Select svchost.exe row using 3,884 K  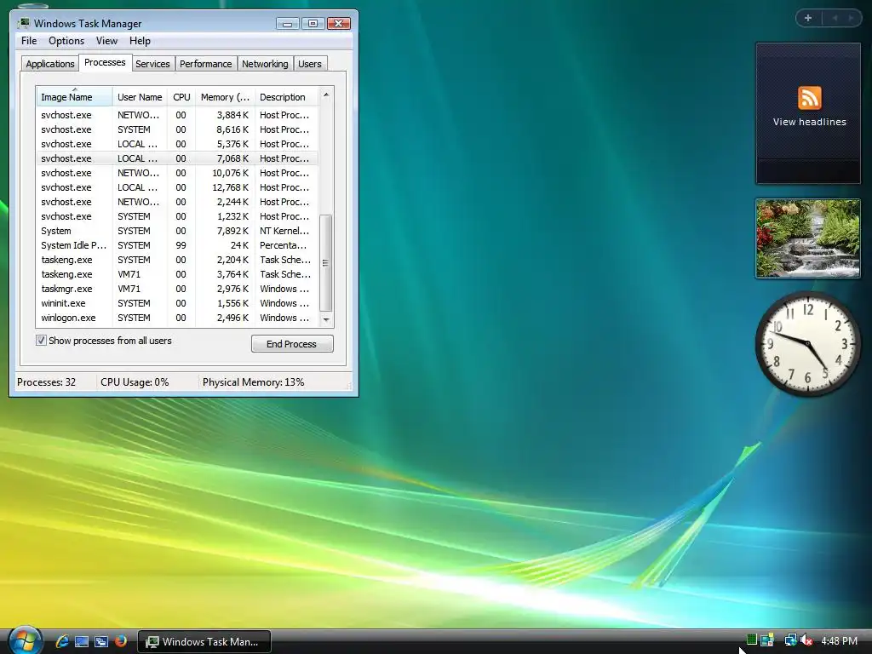178,115
